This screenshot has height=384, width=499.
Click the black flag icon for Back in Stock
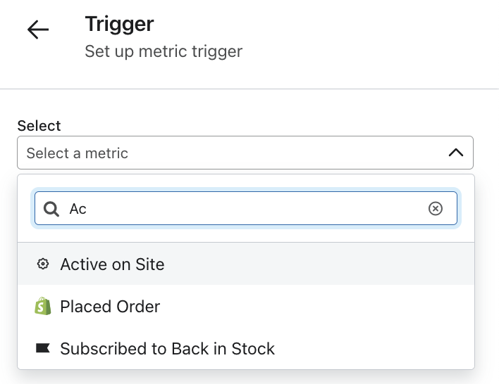pyautogui.click(x=43, y=349)
